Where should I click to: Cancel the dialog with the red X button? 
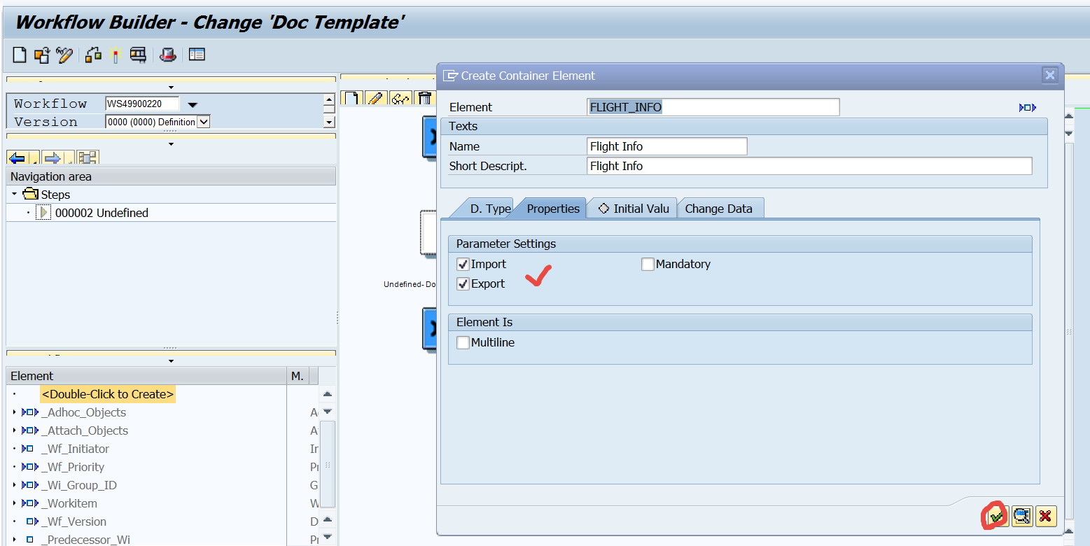(1046, 516)
